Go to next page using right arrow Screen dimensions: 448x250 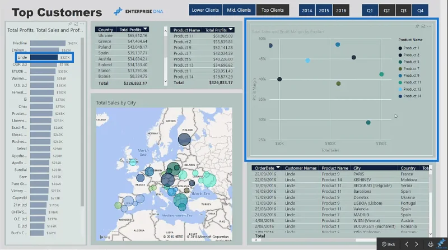pos(416,244)
